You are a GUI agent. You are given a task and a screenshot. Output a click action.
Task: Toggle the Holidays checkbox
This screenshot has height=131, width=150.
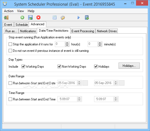[96, 66]
